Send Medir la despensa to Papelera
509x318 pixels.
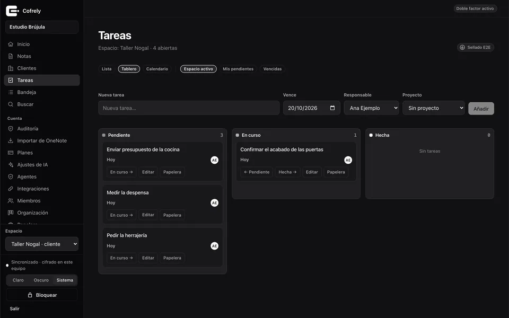point(172,215)
